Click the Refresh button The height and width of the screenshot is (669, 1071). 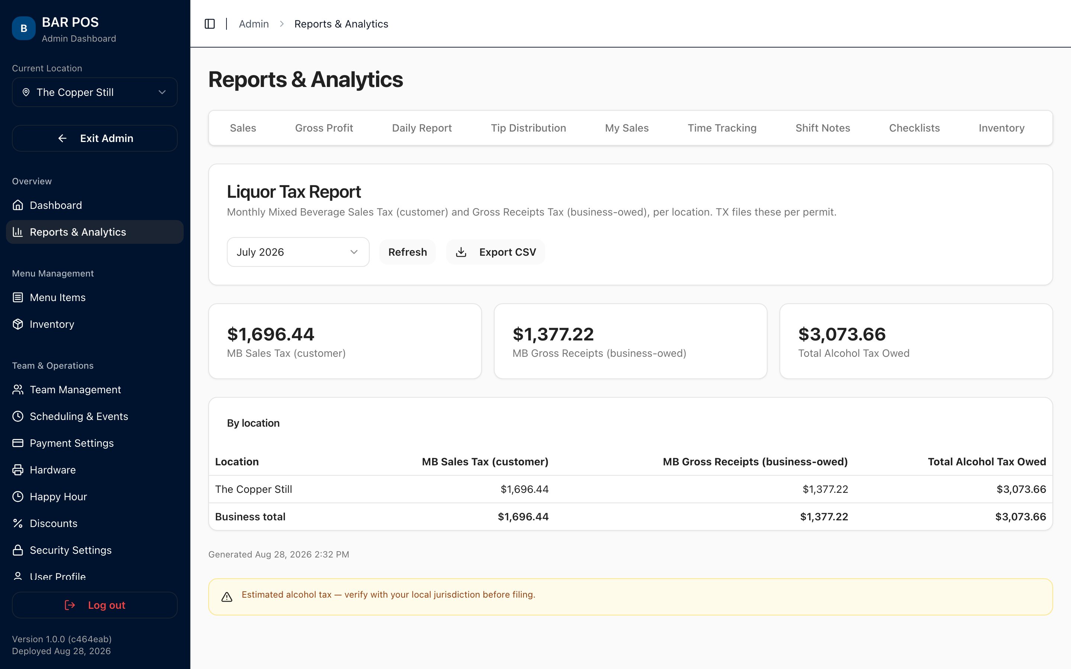pyautogui.click(x=408, y=252)
